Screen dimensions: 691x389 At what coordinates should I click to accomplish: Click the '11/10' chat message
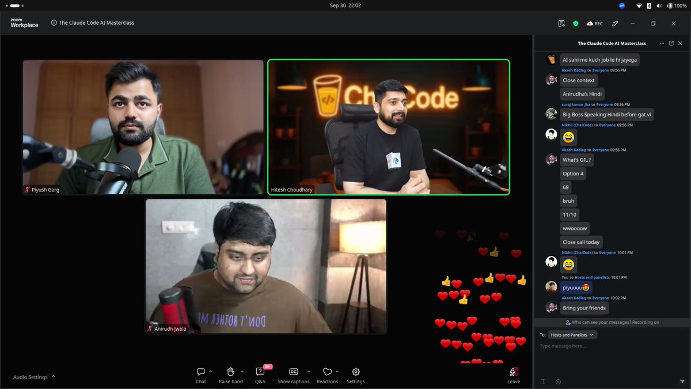click(569, 214)
